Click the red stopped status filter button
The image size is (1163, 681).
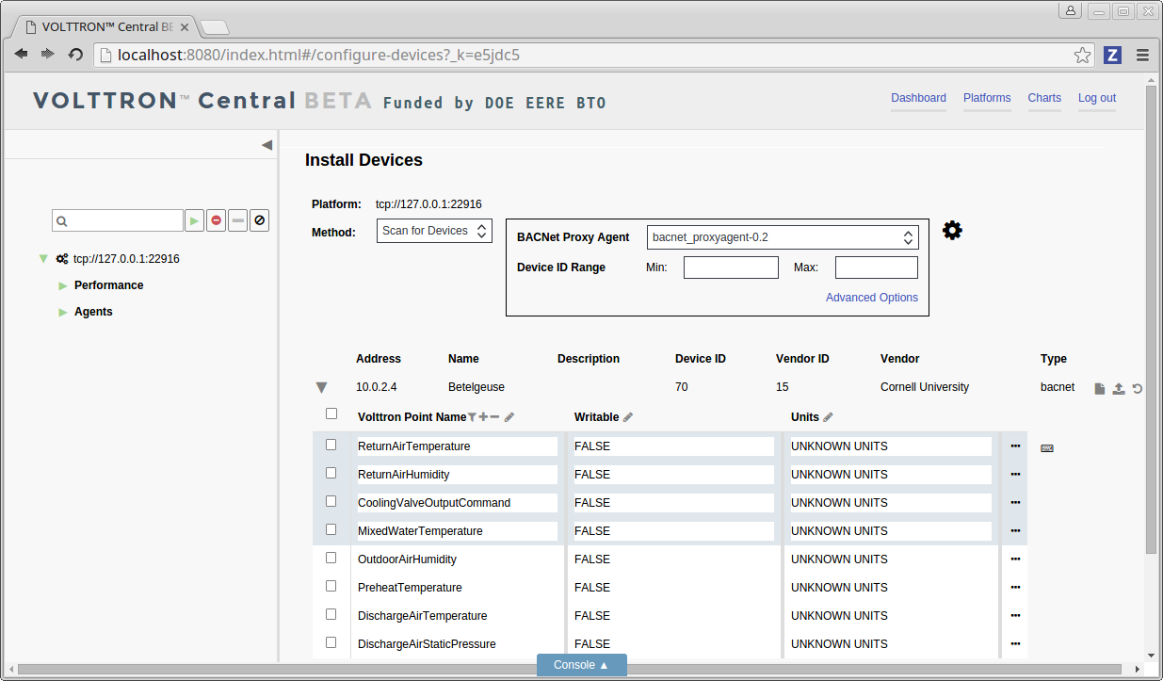[217, 220]
